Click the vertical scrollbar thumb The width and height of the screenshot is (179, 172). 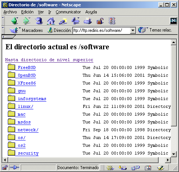click(x=174, y=86)
